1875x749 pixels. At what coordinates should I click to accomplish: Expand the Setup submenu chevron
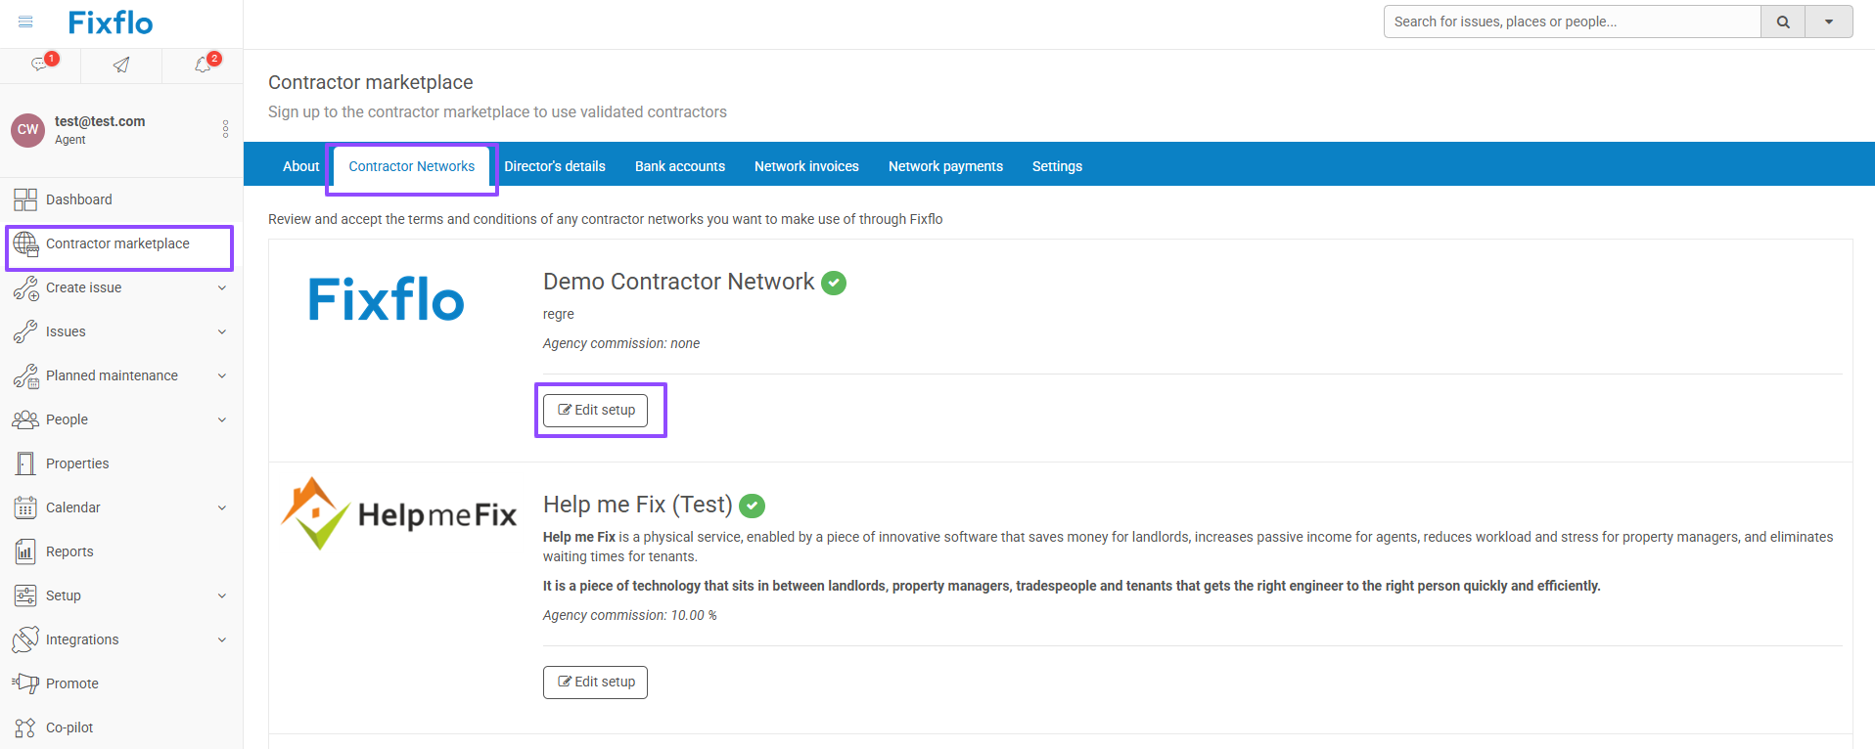(x=222, y=595)
